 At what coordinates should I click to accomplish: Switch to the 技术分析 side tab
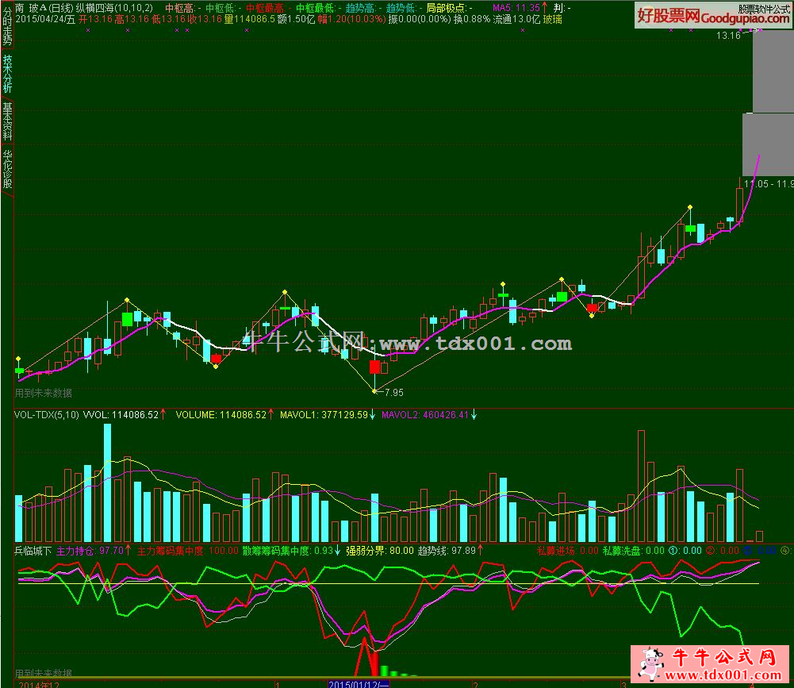[7, 74]
